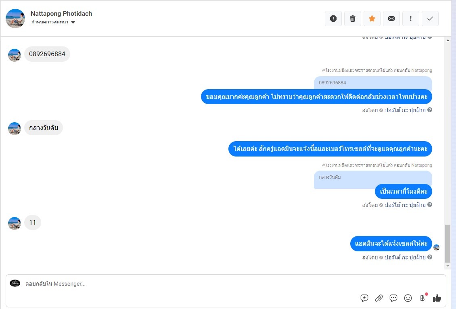
Task: Toggle the orange star follow-up marker
Action: click(372, 19)
